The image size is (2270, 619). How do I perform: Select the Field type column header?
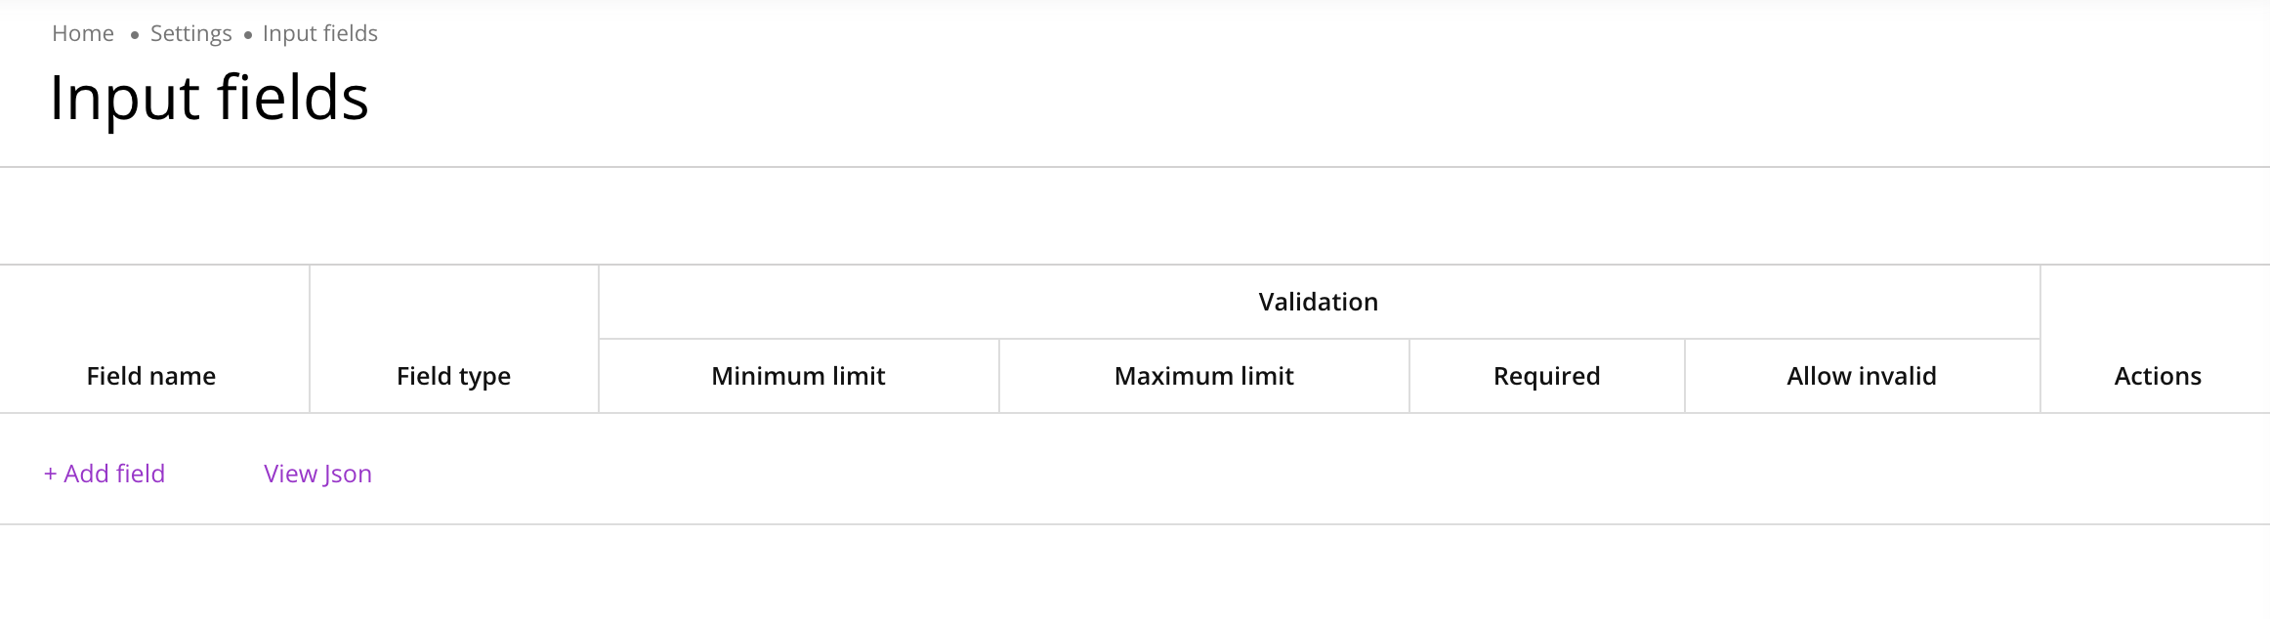453,376
